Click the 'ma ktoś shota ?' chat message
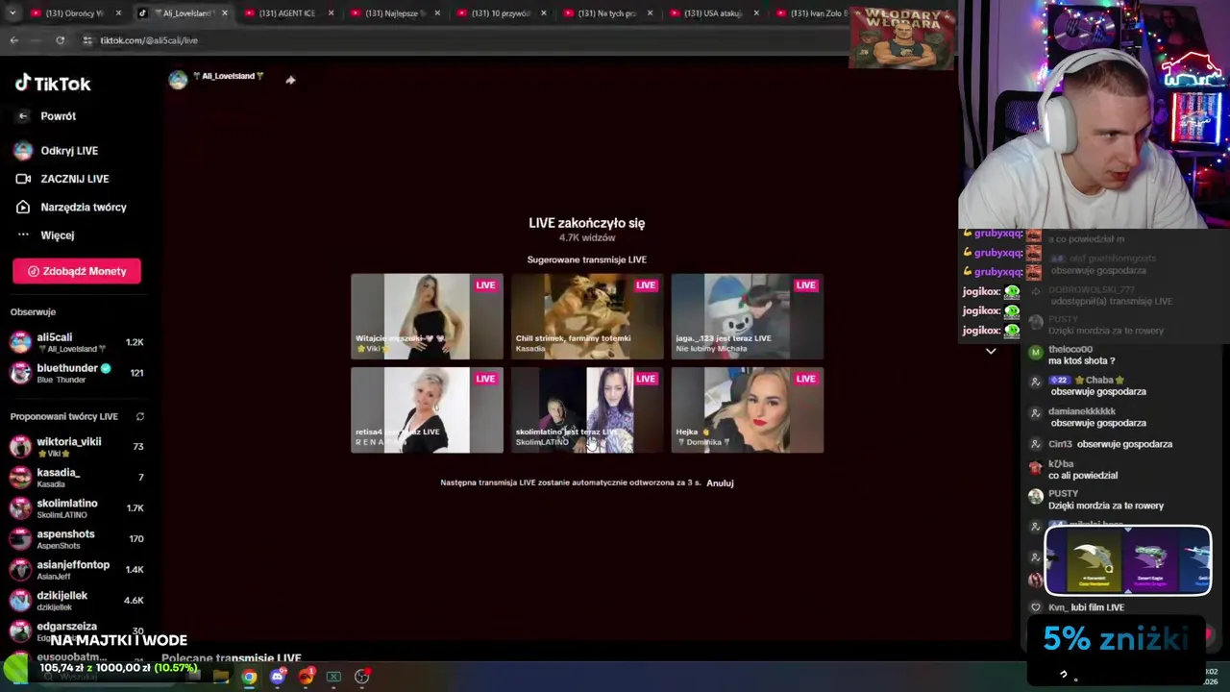The image size is (1230, 692). [1082, 360]
